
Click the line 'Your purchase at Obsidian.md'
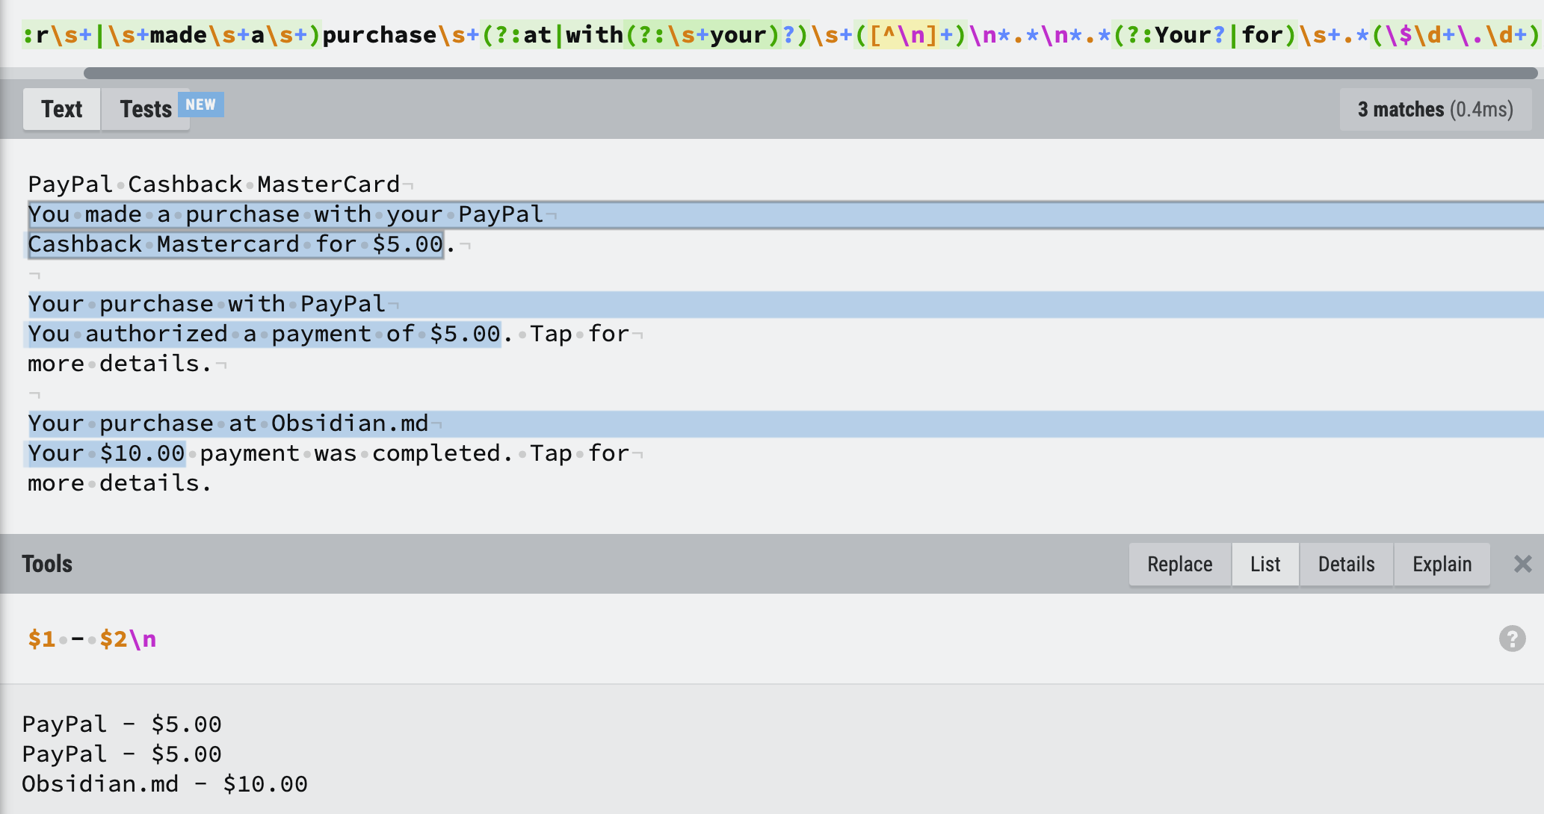[x=228, y=423]
